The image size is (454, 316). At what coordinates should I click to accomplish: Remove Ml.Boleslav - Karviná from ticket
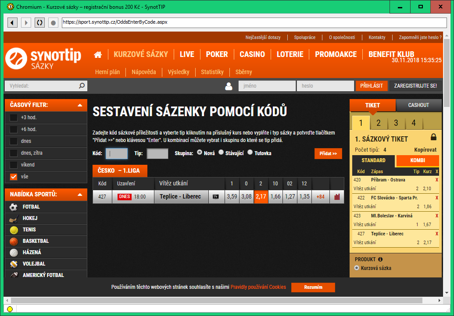pyautogui.click(x=437, y=216)
